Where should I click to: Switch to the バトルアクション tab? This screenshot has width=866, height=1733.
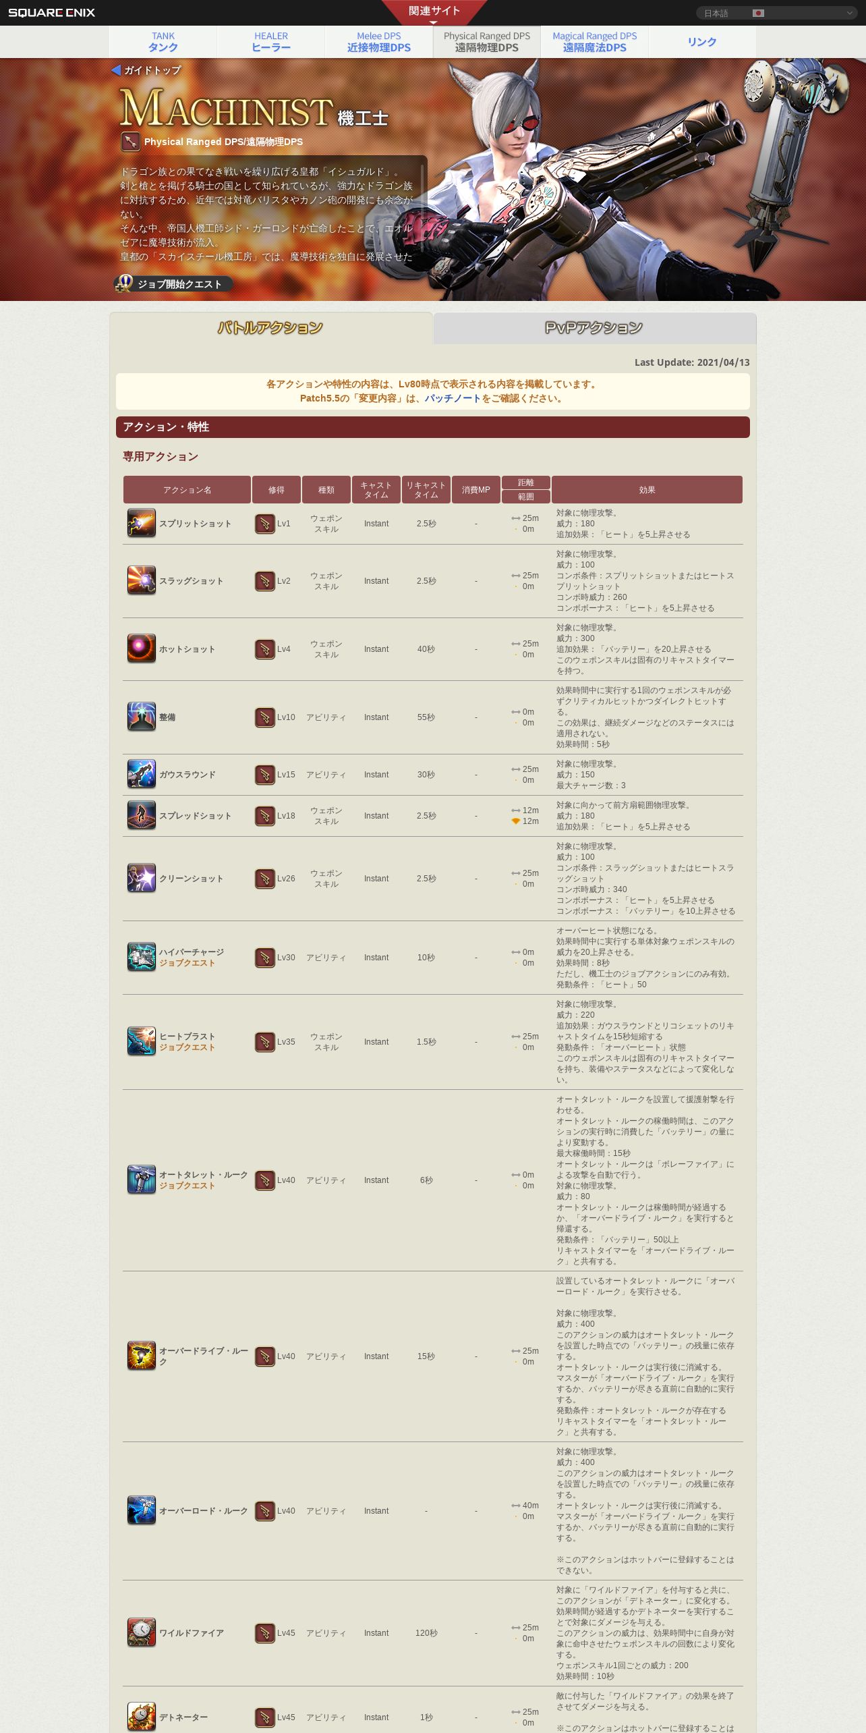[270, 328]
